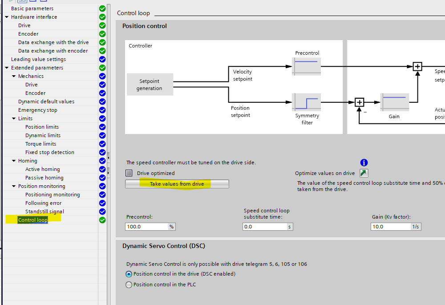Enable the Drive optimized checkbox
The height and width of the screenshot is (305, 445).
click(x=129, y=173)
